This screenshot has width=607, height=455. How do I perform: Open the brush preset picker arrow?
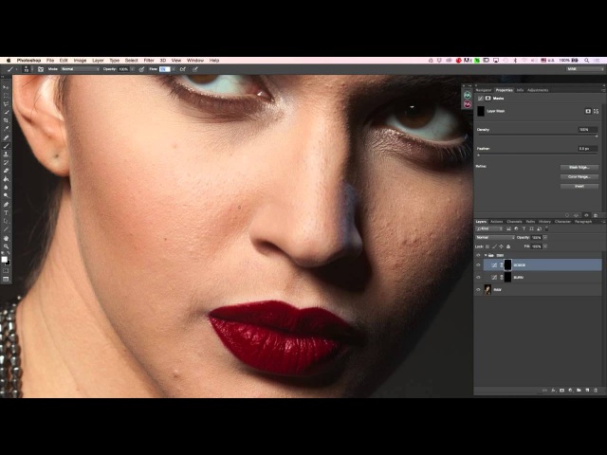(x=32, y=69)
